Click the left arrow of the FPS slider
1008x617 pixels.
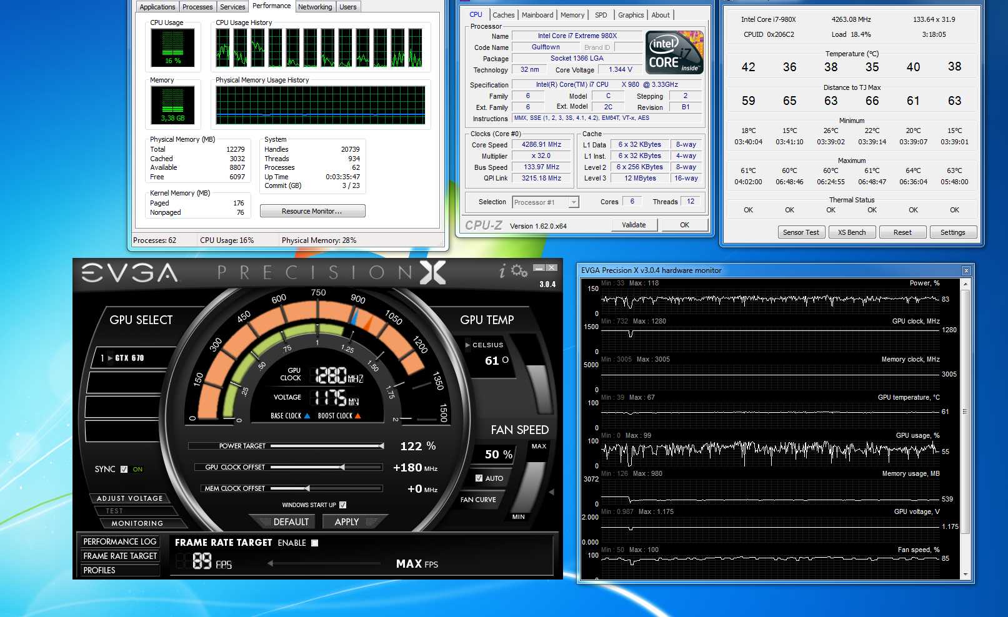point(270,563)
